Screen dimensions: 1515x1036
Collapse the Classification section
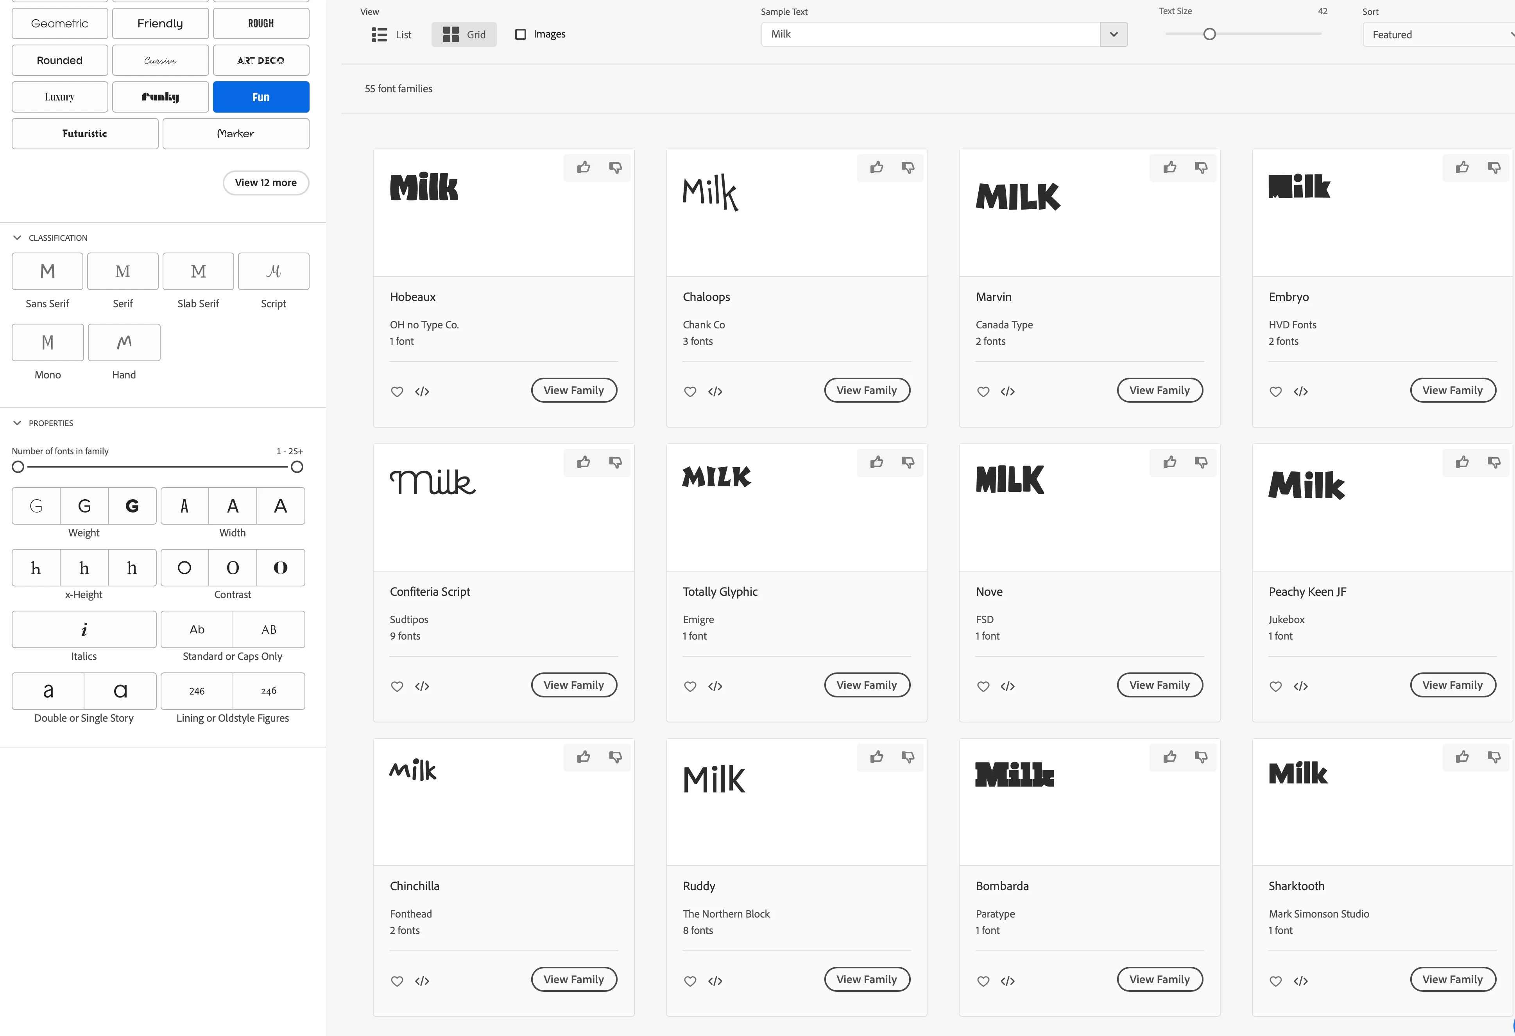18,238
